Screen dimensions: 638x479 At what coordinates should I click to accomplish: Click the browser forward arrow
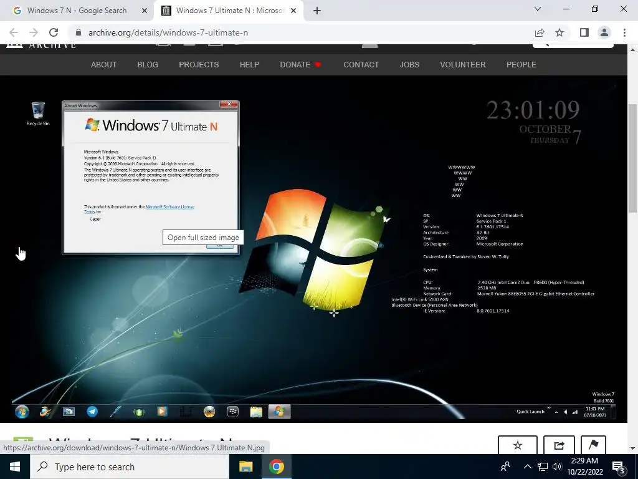coord(34,32)
